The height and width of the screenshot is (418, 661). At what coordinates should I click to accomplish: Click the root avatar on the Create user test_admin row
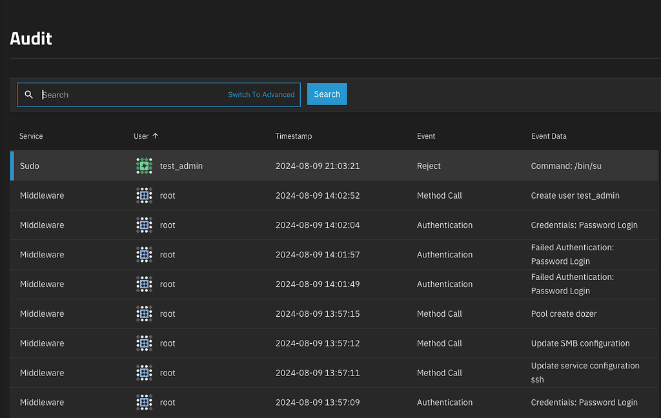pos(144,195)
